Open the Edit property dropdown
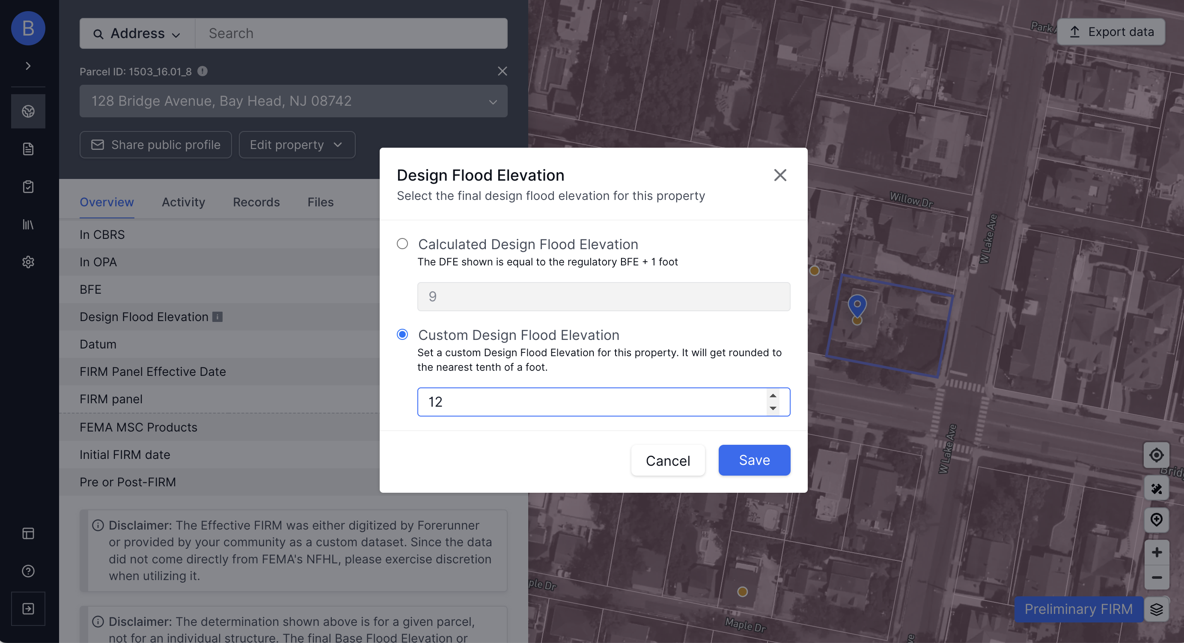Screen dimensions: 1184x643 tap(297, 144)
